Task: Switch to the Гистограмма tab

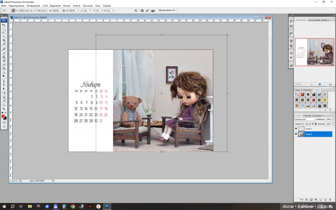Action: tap(314, 20)
